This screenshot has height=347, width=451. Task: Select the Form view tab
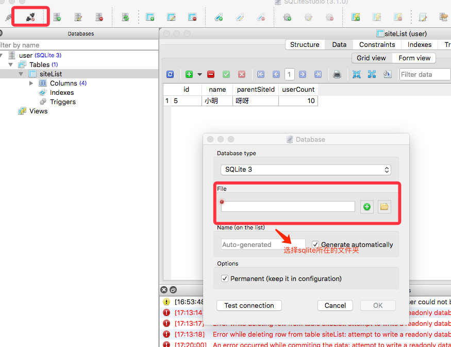pos(414,58)
